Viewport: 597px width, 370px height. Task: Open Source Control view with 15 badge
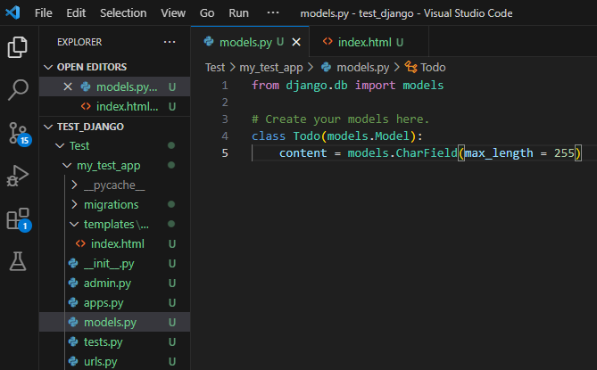pos(19,134)
